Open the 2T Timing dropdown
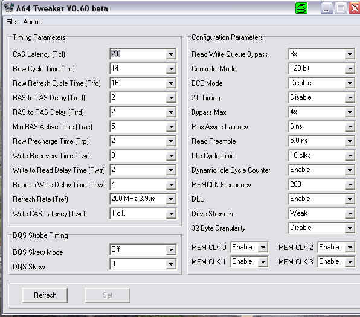The width and height of the screenshot is (360, 317). (350, 98)
